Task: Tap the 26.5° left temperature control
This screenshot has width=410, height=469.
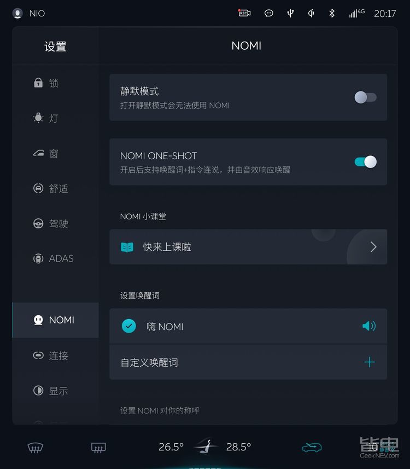Action: pyautogui.click(x=171, y=447)
